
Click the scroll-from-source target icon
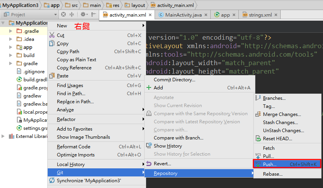click(x=63, y=14)
